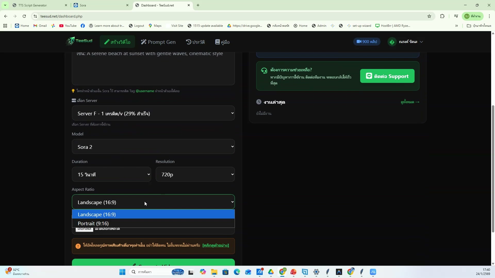Click the TeeSud logo
The image size is (495, 278).
tap(79, 41)
